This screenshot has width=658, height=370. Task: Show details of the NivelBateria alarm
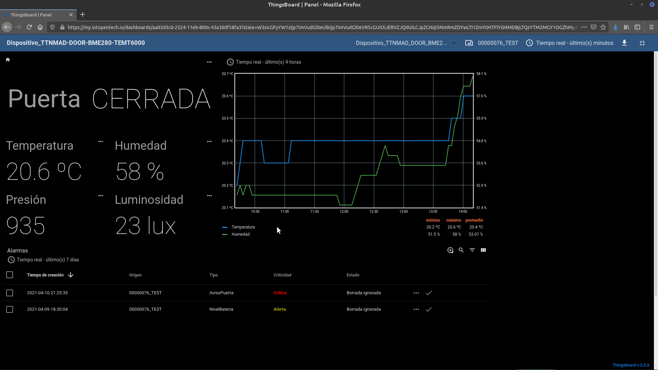416,309
